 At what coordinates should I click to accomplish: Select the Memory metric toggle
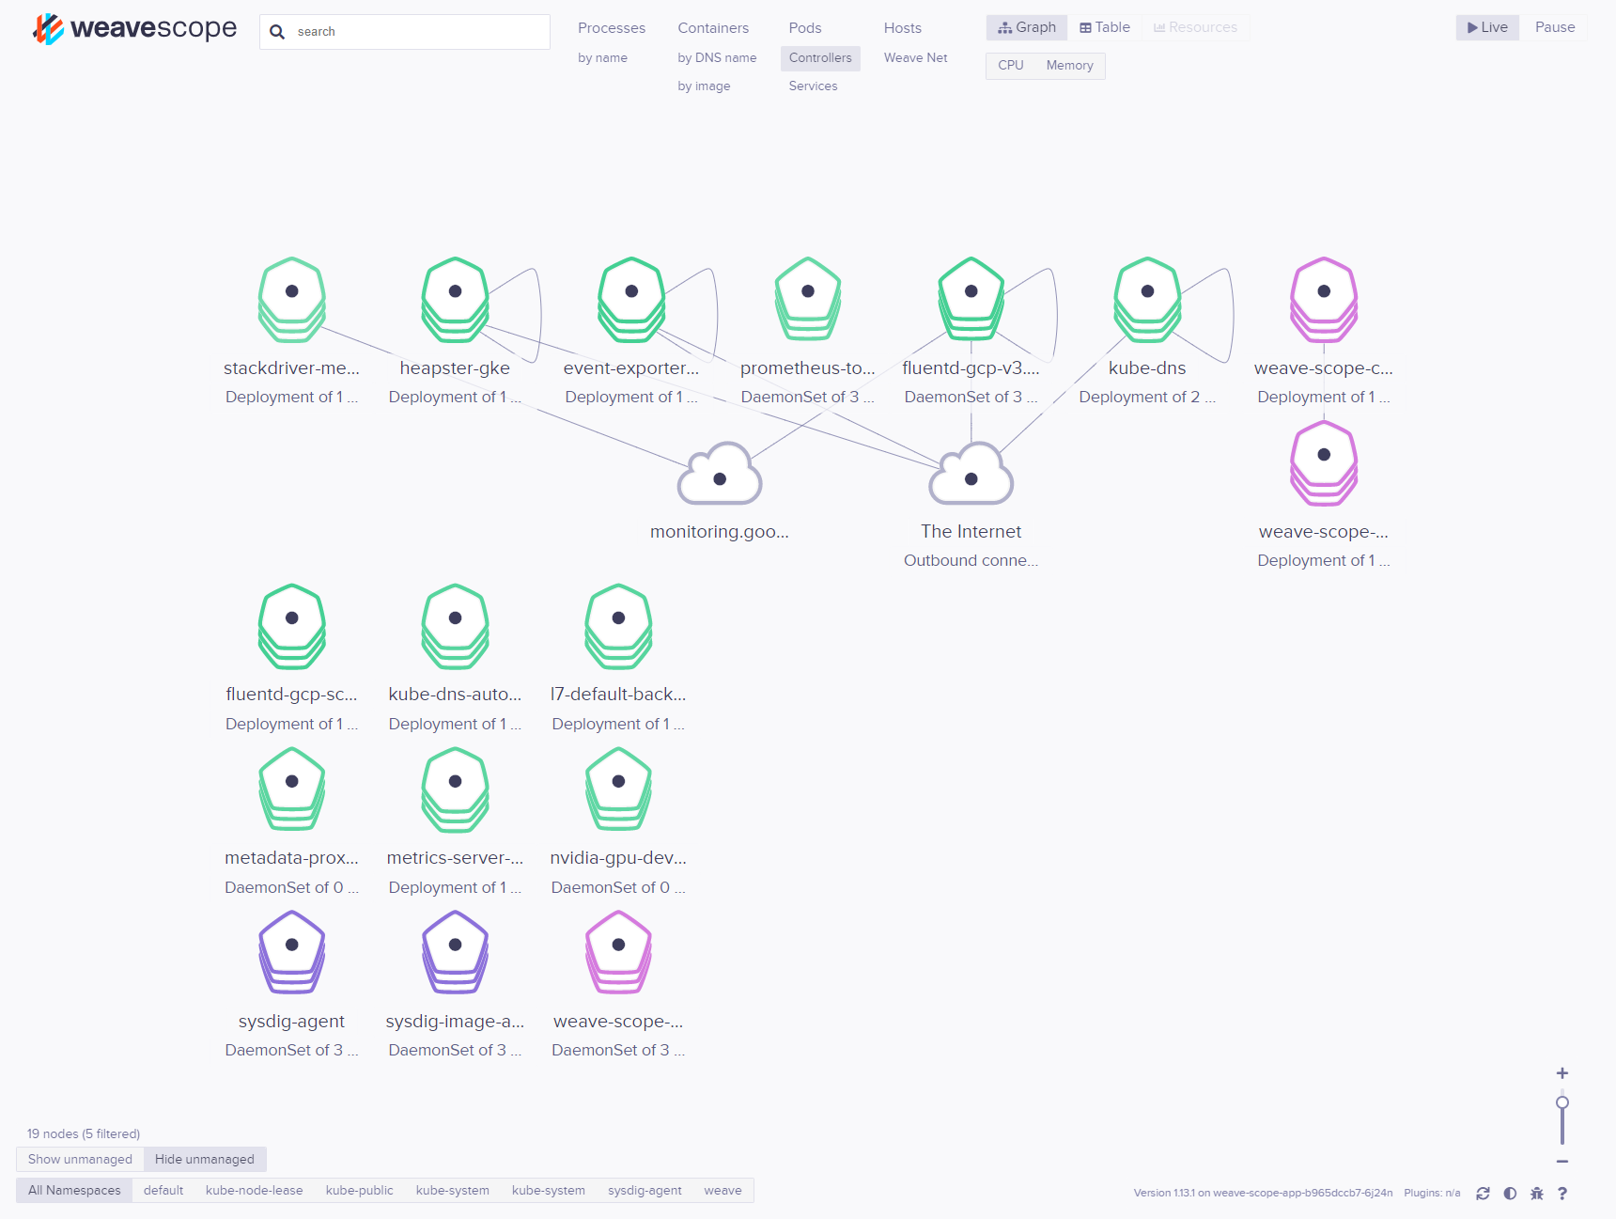click(x=1070, y=65)
